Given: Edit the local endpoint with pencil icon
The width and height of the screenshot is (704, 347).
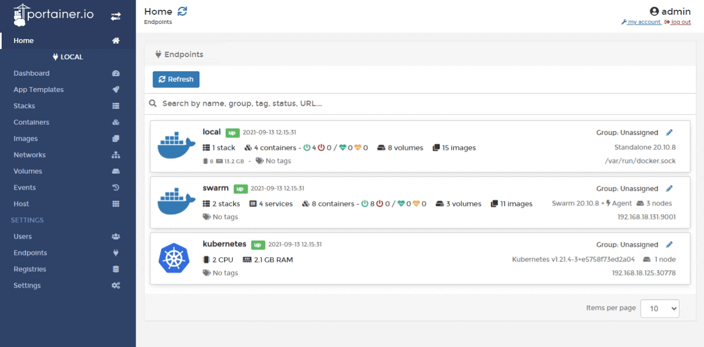Looking at the screenshot, I should pos(670,132).
